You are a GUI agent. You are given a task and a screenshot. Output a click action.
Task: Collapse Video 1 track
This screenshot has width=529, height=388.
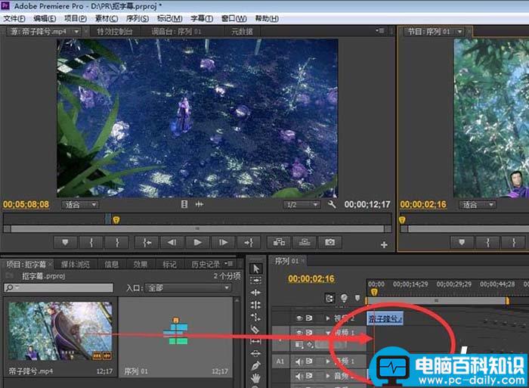327,333
